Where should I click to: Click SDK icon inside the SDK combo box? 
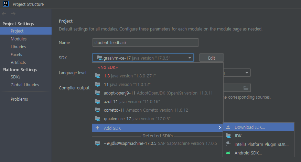coord(100,58)
